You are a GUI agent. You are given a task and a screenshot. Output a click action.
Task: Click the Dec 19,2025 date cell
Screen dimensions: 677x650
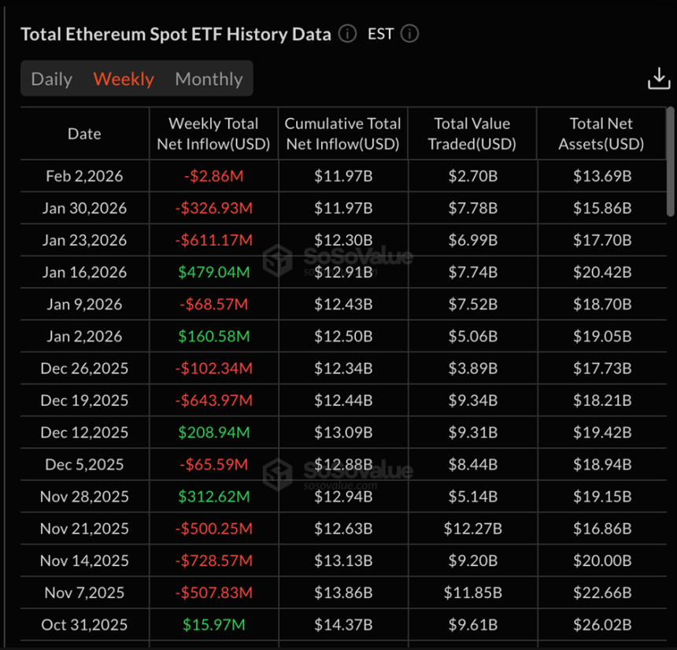(x=84, y=401)
